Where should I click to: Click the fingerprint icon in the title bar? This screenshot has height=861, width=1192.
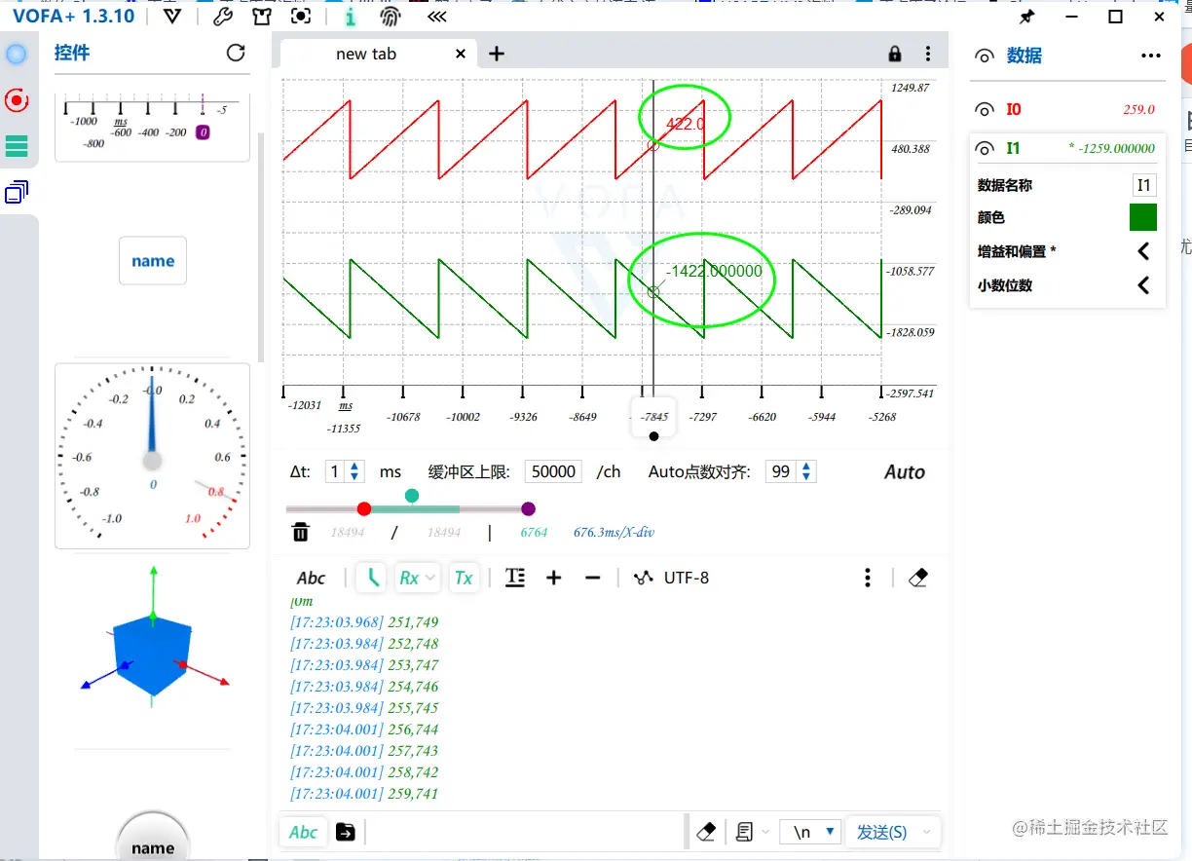(x=390, y=16)
